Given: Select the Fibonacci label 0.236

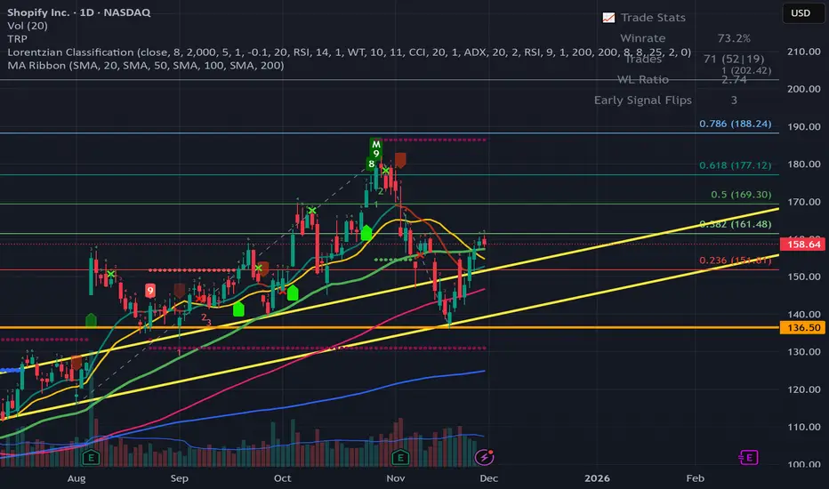Looking at the screenshot, I should coord(735,261).
